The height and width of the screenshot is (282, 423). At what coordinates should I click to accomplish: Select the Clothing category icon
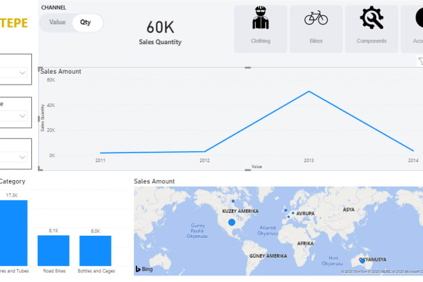pyautogui.click(x=260, y=18)
